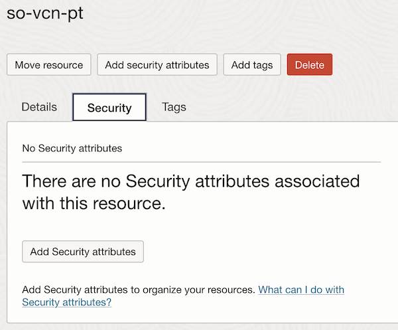Click the 'There are no Security attributes' message

(191, 181)
